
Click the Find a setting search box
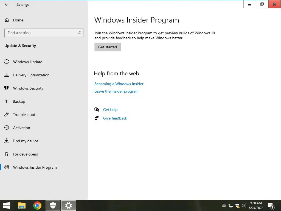44,33
